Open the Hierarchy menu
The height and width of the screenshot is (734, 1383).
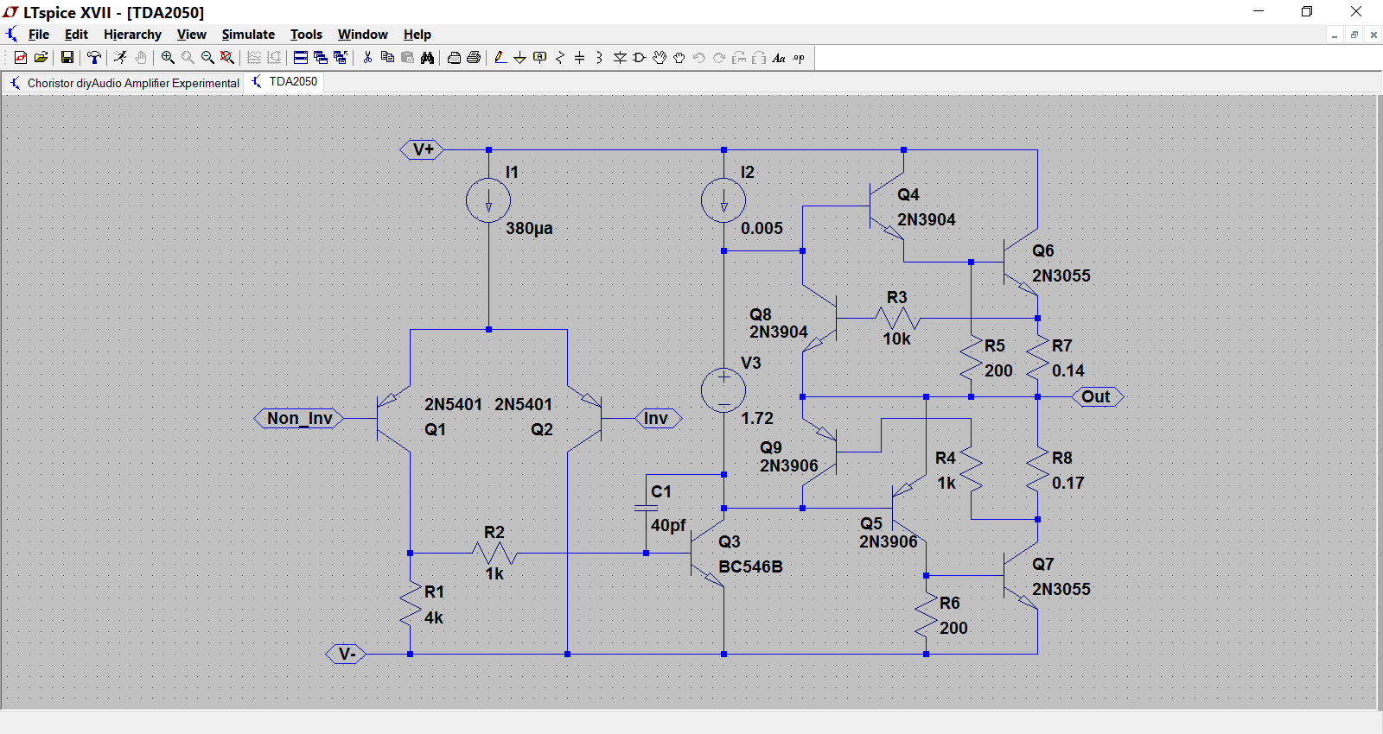point(132,35)
